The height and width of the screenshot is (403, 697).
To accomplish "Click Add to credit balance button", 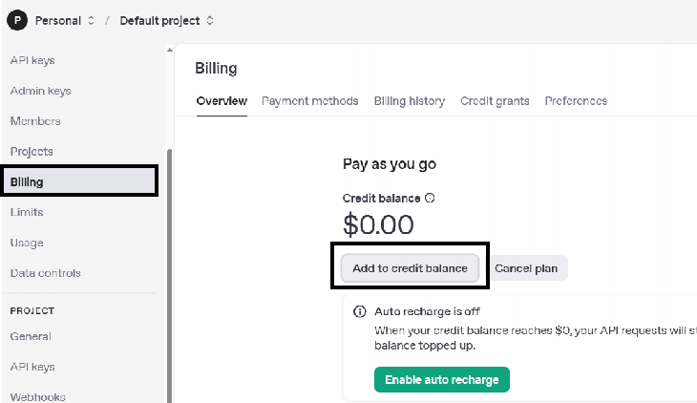I will click(410, 268).
